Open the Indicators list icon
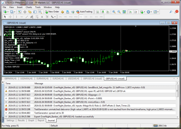Screen dimensions: 181x129 (142, 12)
